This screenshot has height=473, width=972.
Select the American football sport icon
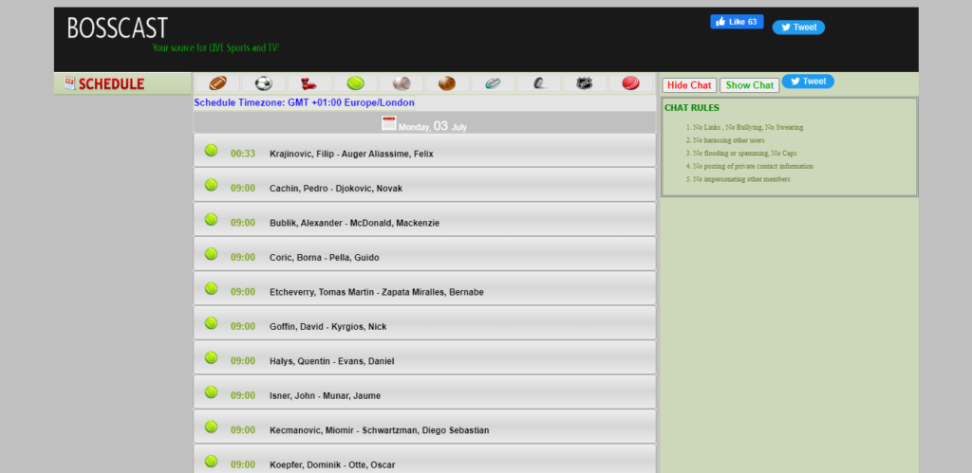click(x=218, y=83)
